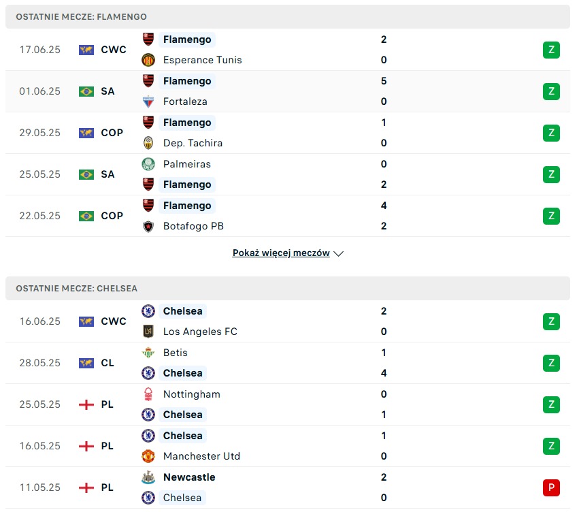The image size is (579, 512).
Task: Expand Pokaż więcej meczów chevron
Action: pyautogui.click(x=339, y=253)
